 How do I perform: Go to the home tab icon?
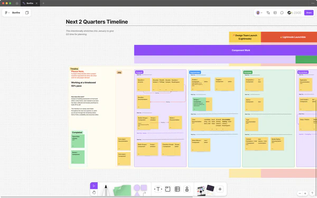point(17,3)
